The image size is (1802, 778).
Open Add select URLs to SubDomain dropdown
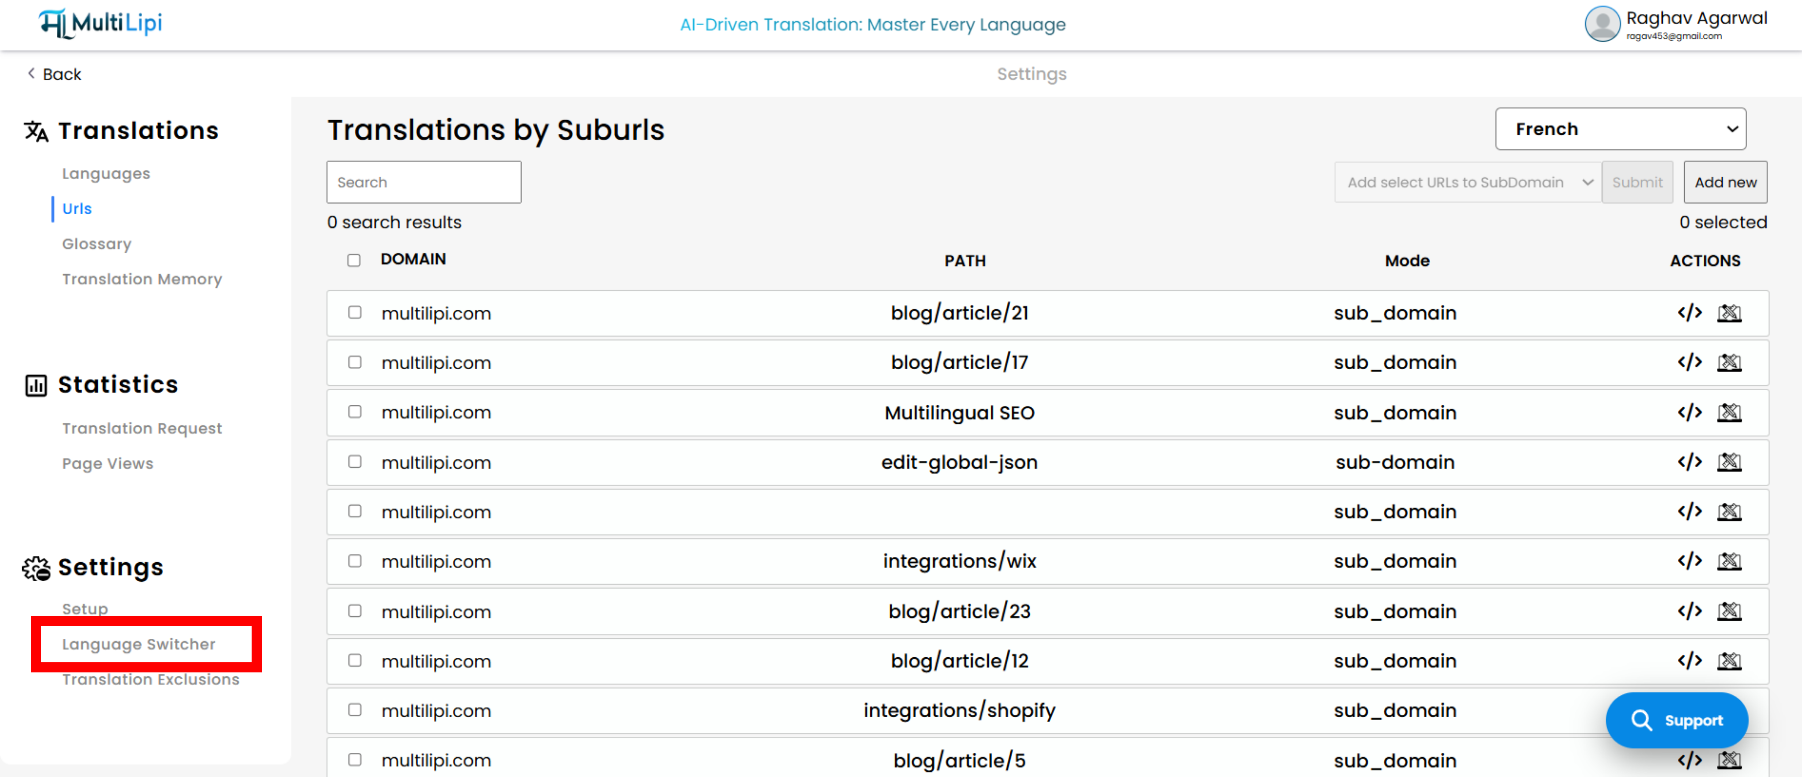(x=1468, y=182)
